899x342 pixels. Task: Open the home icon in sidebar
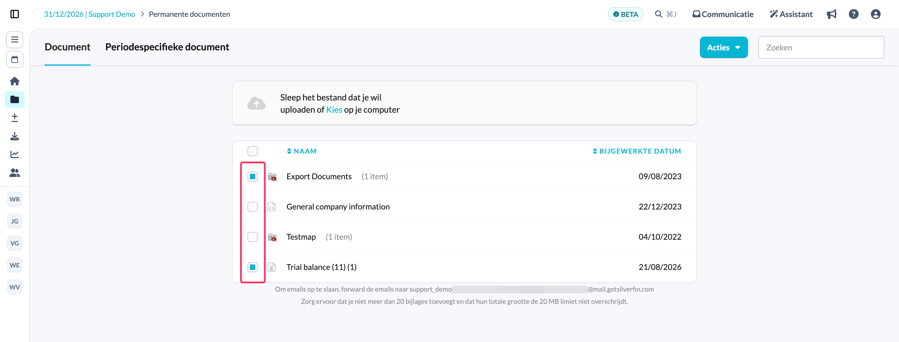(14, 81)
